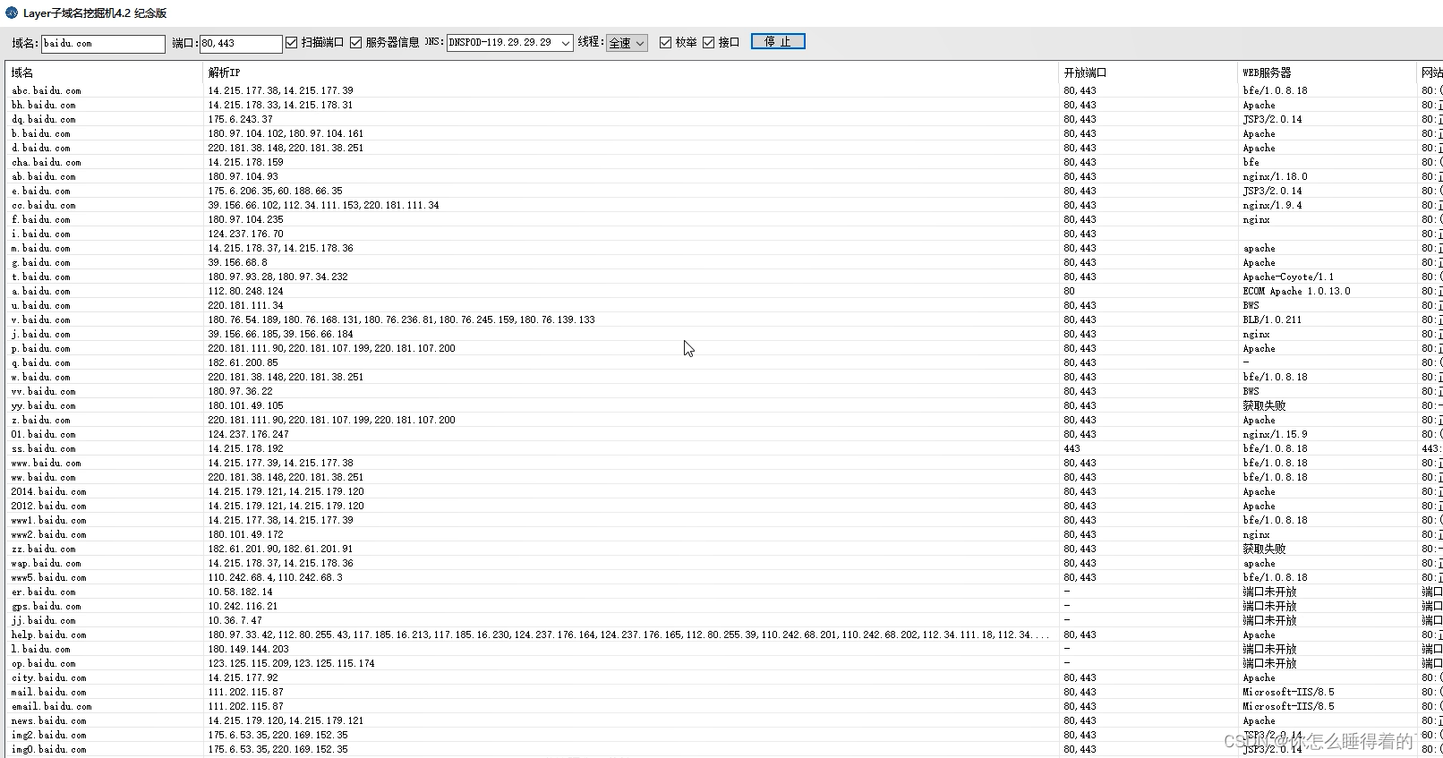Uncheck the 接口 checkbox
Viewport: 1443px width, 758px height.
pos(708,42)
